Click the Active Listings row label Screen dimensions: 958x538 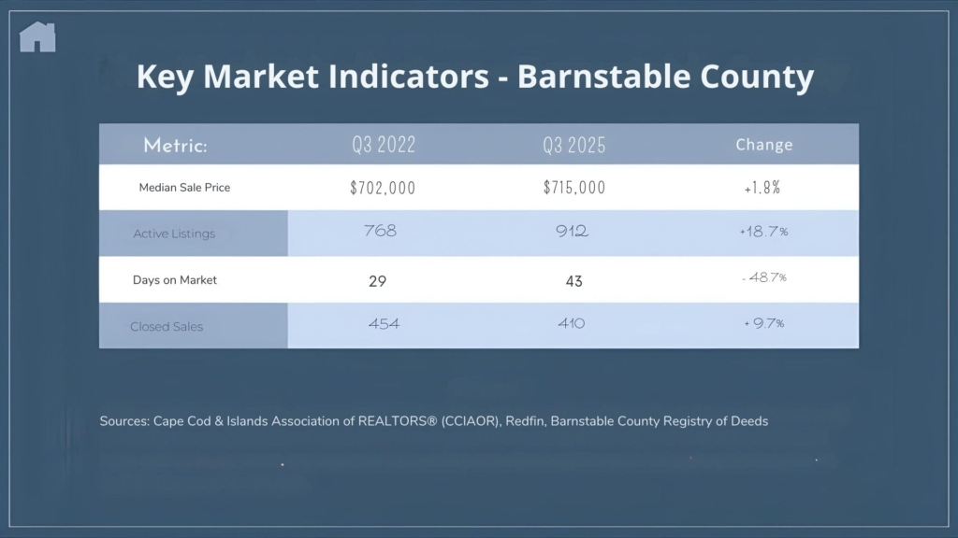(174, 234)
